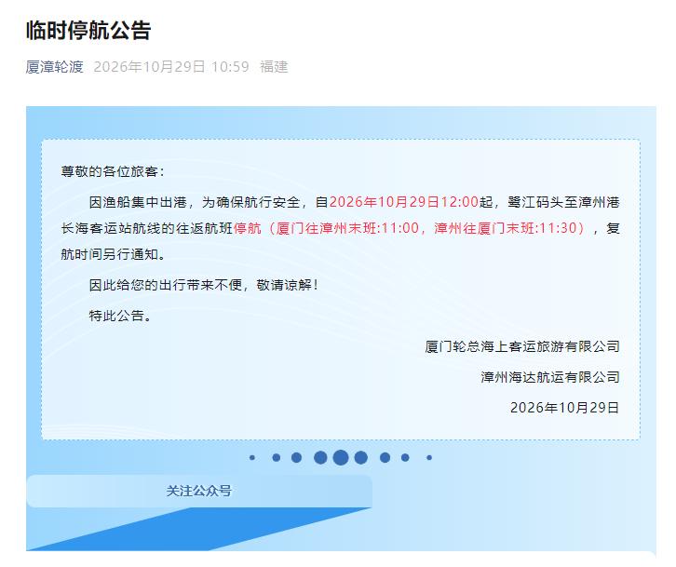This screenshot has width=676, height=567.
Task: Click red text 停航（厦门往漳州末班:11:00
Action: tap(326, 228)
